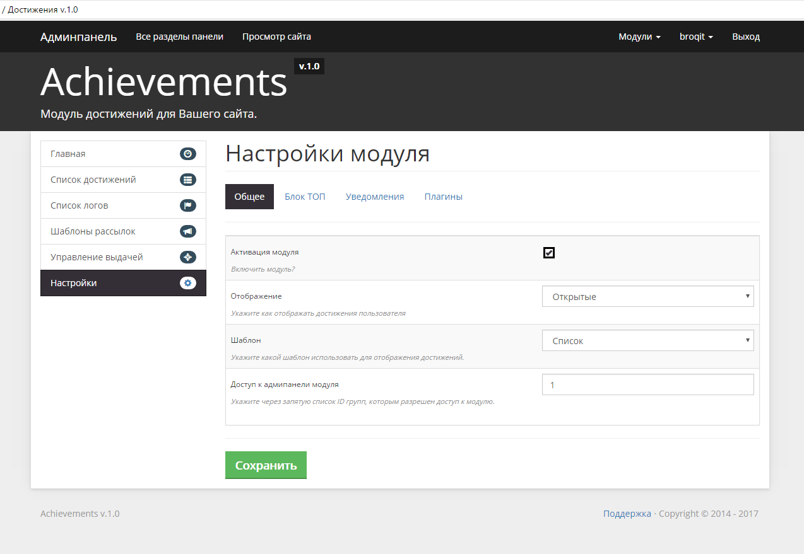Click the Настройки модуля heading
Viewport: 804px width, 554px height.
click(x=328, y=154)
